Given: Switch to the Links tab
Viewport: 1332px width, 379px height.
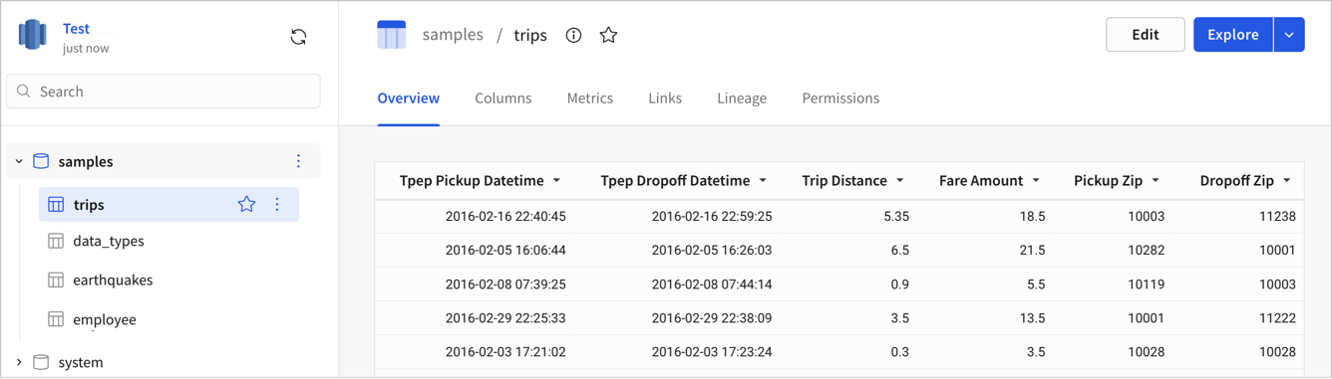Looking at the screenshot, I should [665, 98].
